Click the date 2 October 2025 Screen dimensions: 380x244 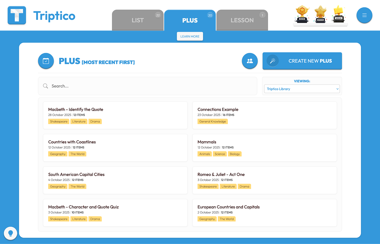[x=208, y=213]
